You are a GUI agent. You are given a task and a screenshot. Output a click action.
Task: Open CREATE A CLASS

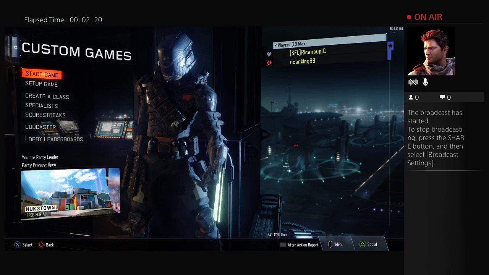click(x=47, y=97)
